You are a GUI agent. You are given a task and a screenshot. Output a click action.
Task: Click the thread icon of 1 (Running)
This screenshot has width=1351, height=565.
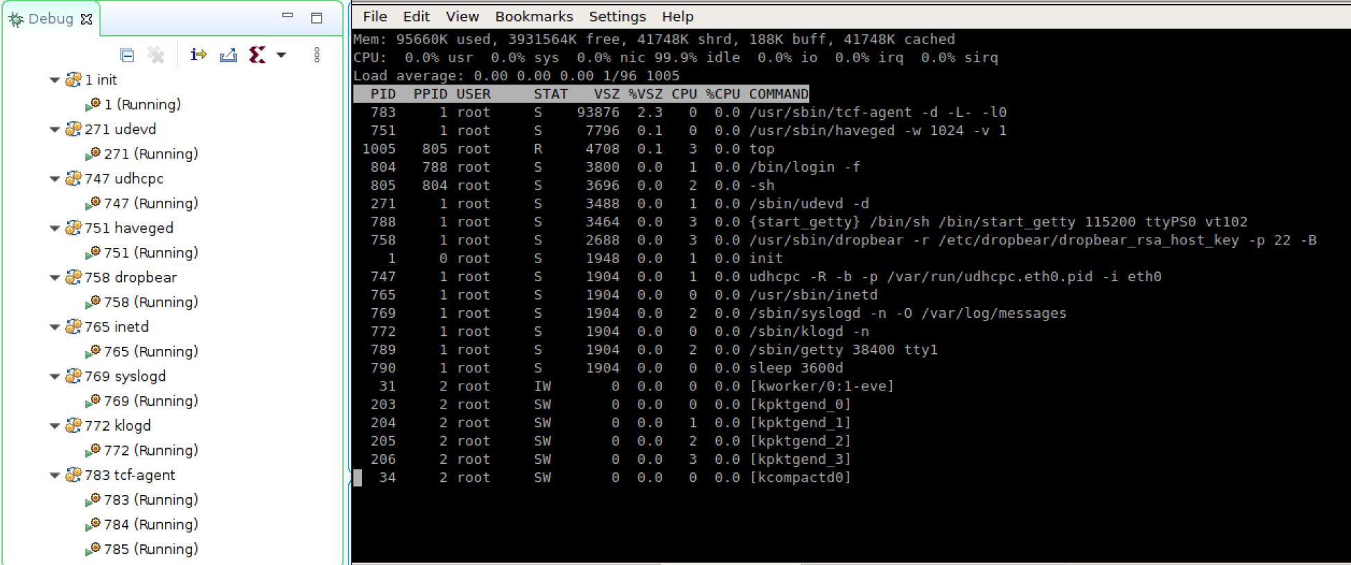93,105
